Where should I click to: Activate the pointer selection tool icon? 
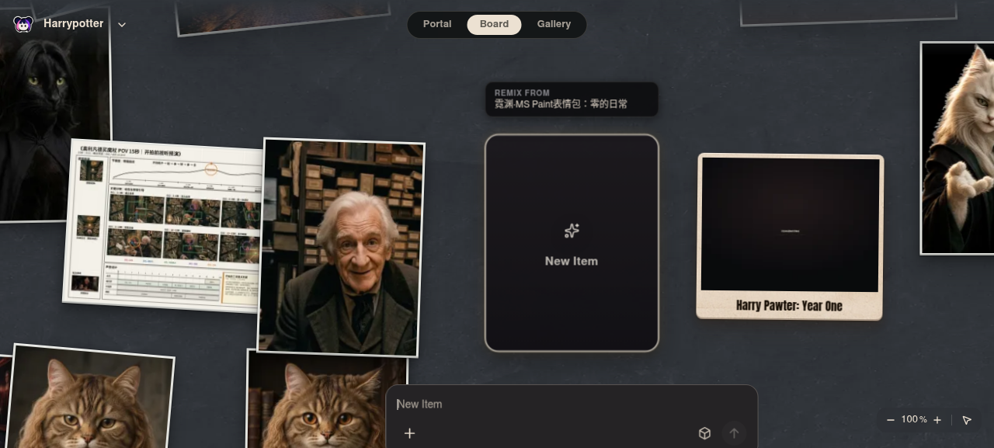pyautogui.click(x=967, y=420)
